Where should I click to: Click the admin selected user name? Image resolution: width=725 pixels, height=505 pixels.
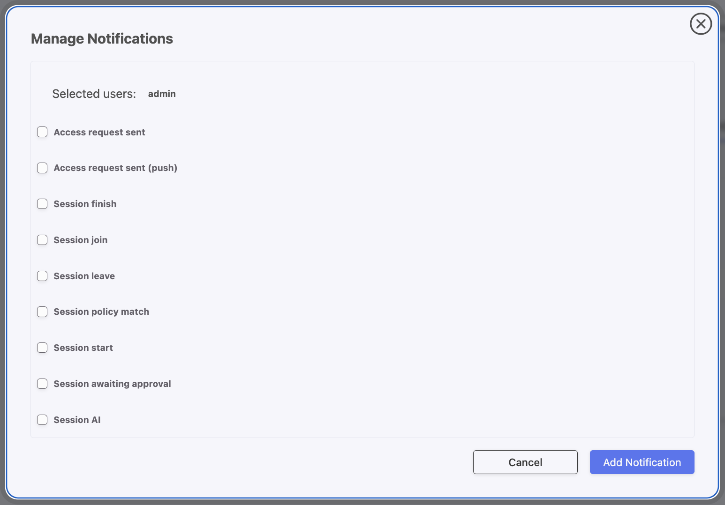(x=162, y=94)
